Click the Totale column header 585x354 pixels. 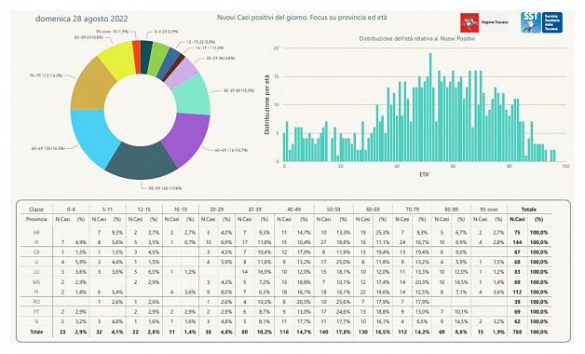tap(529, 210)
